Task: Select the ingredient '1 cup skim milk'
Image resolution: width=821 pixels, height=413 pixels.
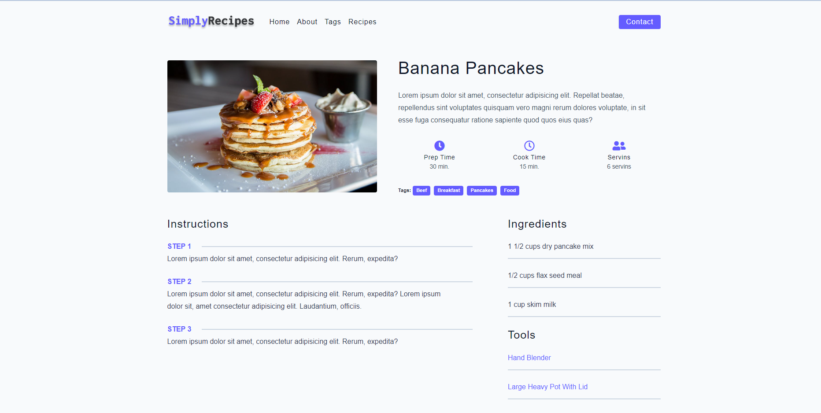Action: pos(532,304)
